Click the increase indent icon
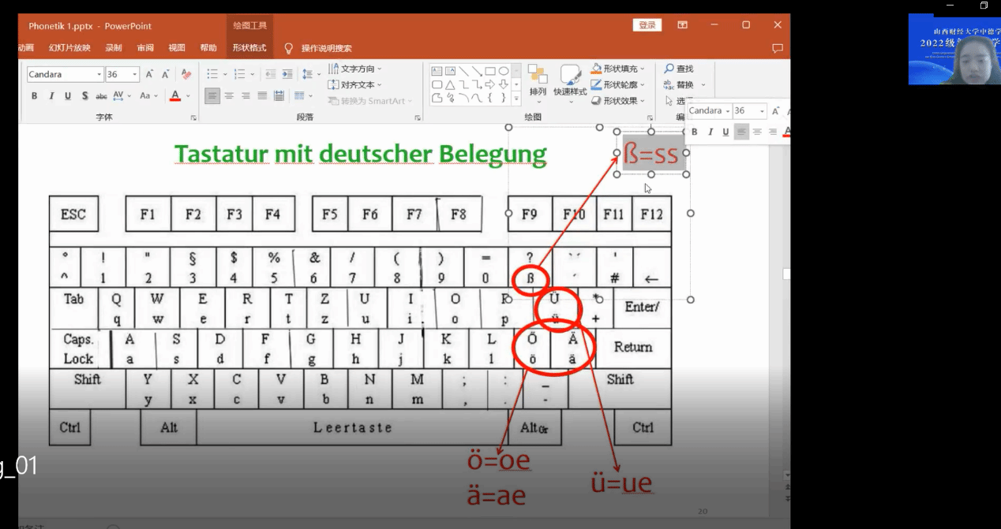The width and height of the screenshot is (1001, 529). tap(286, 75)
